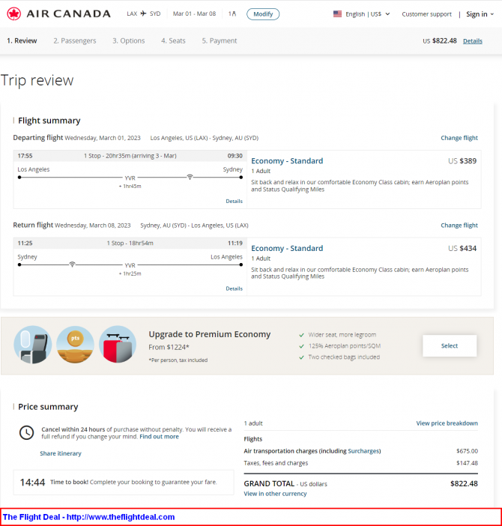This screenshot has width=502, height=526.
Task: Click the From $1224* upgrade price
Action: [x=169, y=347]
